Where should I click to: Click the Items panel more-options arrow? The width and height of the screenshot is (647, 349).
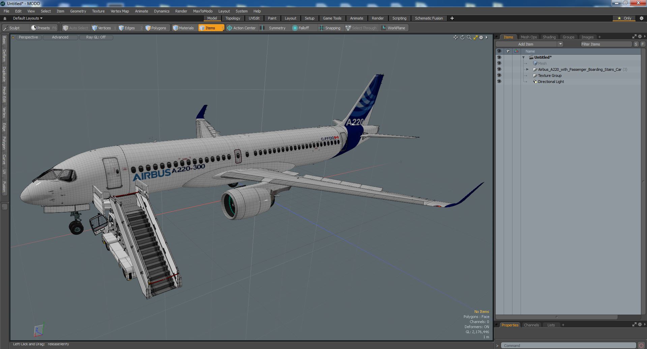tap(645, 36)
